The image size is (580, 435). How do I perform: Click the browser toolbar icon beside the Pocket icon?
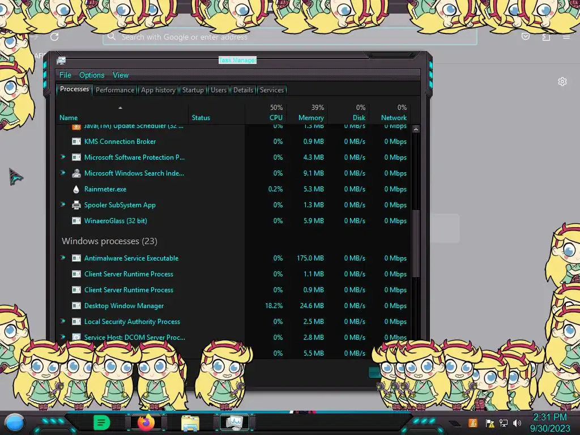pyautogui.click(x=546, y=37)
